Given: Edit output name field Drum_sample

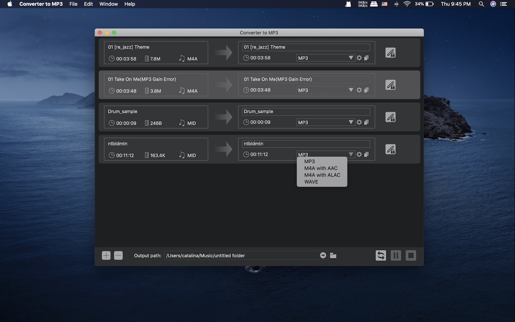Looking at the screenshot, I should (306, 112).
